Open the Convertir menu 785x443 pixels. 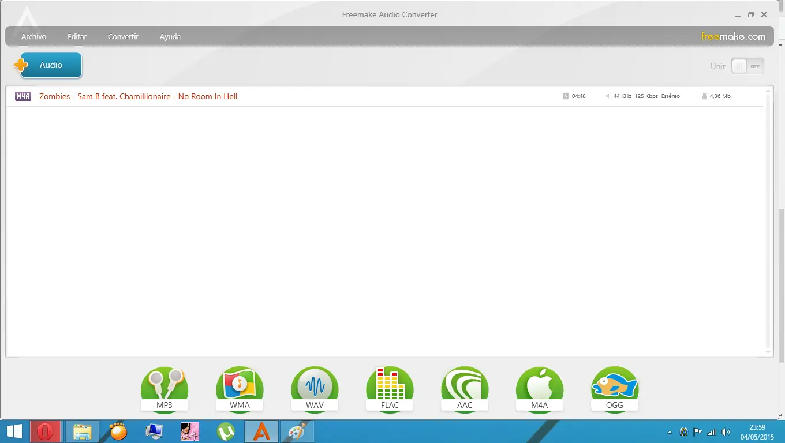(x=123, y=36)
